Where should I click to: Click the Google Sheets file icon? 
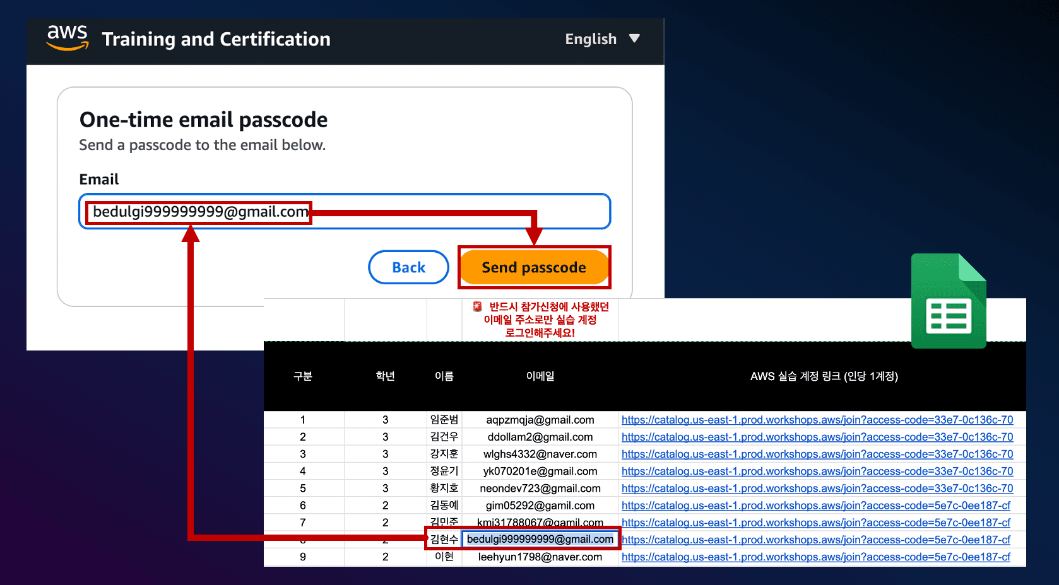tap(948, 301)
